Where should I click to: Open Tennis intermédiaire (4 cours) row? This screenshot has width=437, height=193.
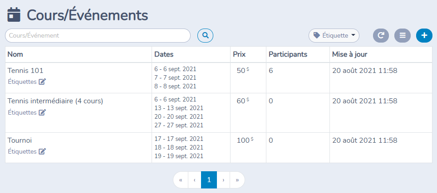[x=219, y=113]
